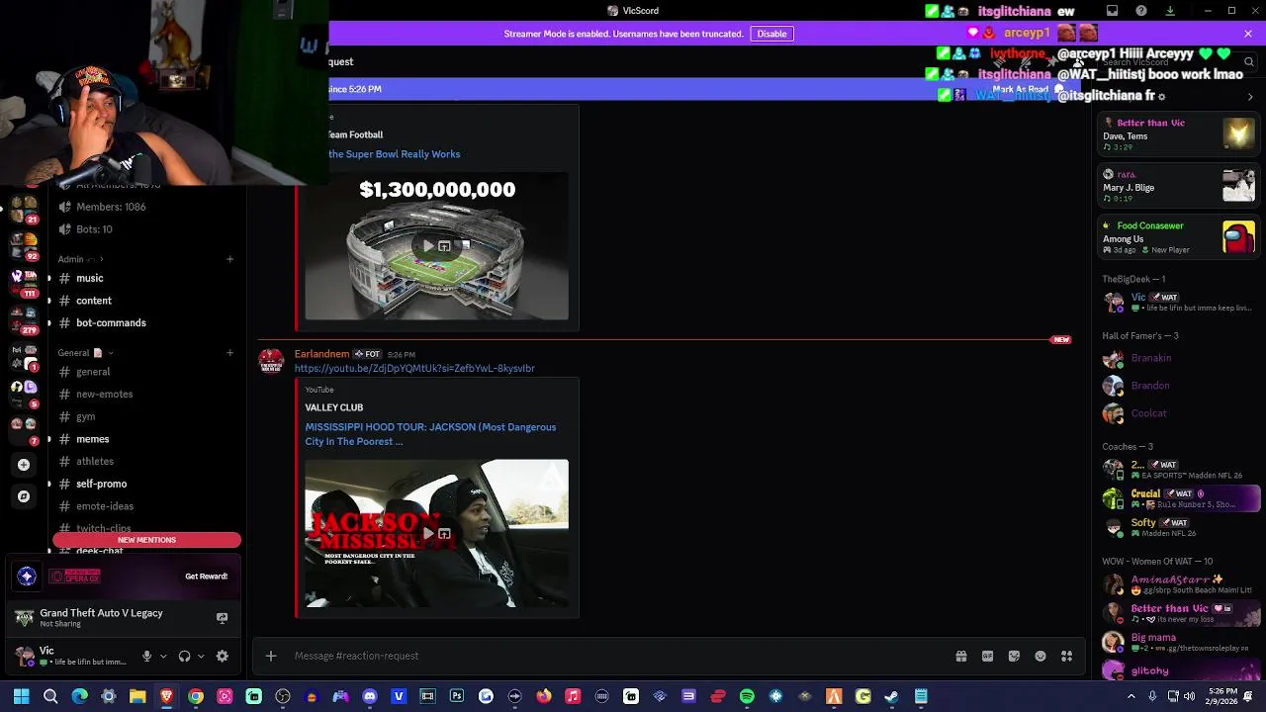Open the Among Us activity card
Screen dimensions: 1266x712
(x=1178, y=237)
